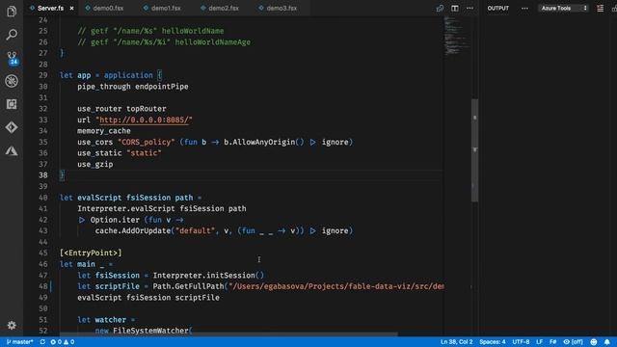Click on "use_router topRouter" line
Image resolution: width=617 pixels, height=347 pixels.
click(121, 109)
